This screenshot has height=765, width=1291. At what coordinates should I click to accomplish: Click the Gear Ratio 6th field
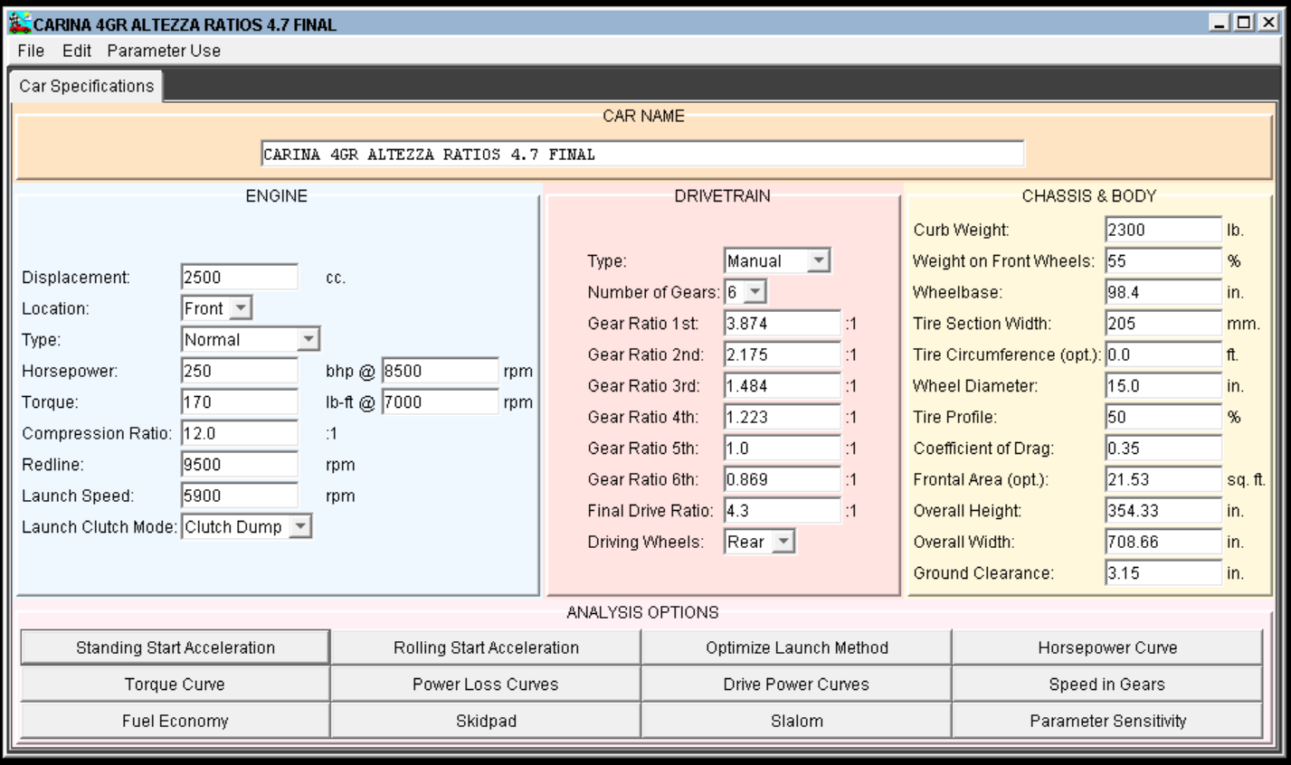783,479
